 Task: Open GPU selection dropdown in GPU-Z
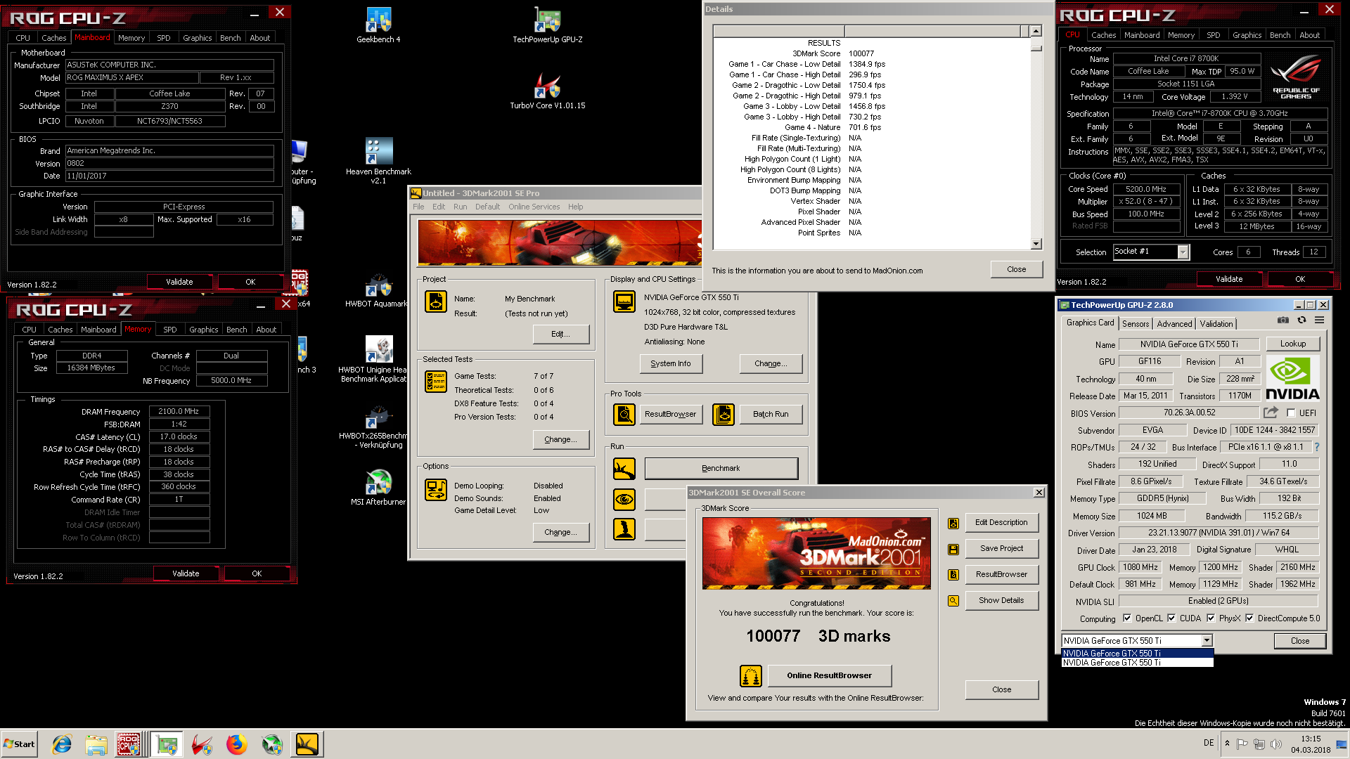pyautogui.click(x=1207, y=641)
